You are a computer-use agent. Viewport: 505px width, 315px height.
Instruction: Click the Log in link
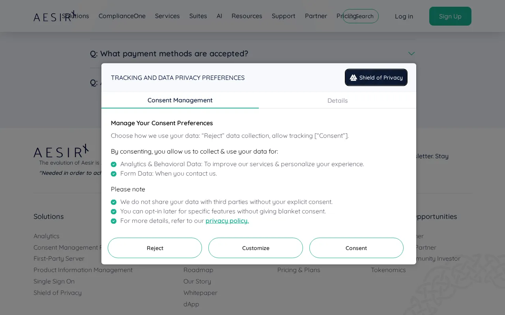tap(404, 16)
